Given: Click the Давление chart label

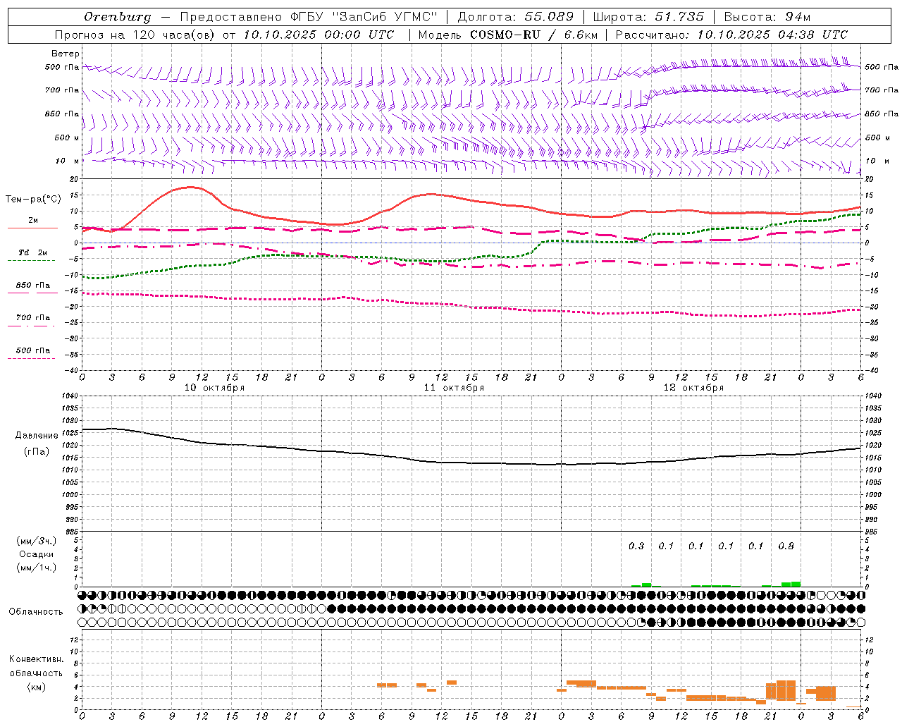Looking at the screenshot, I should (x=37, y=436).
